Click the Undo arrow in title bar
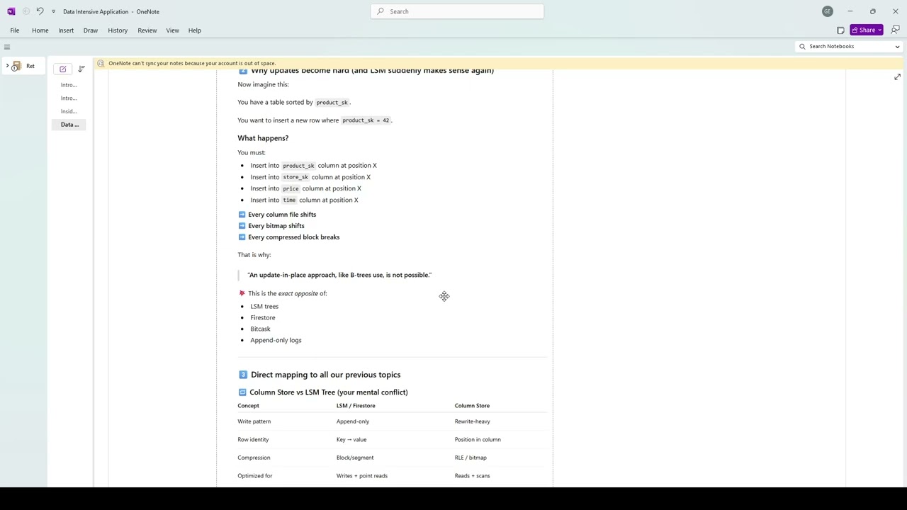 [x=40, y=11]
